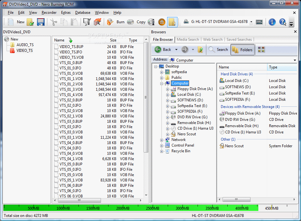Expand DVD RW Drive (G:) tree node
301x221 pixels.
tap(167, 118)
